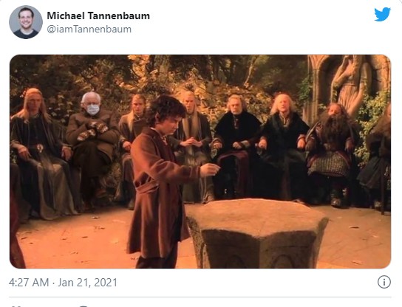Open the @iamTannenbaum handle link
The width and height of the screenshot is (402, 307).
point(89,30)
